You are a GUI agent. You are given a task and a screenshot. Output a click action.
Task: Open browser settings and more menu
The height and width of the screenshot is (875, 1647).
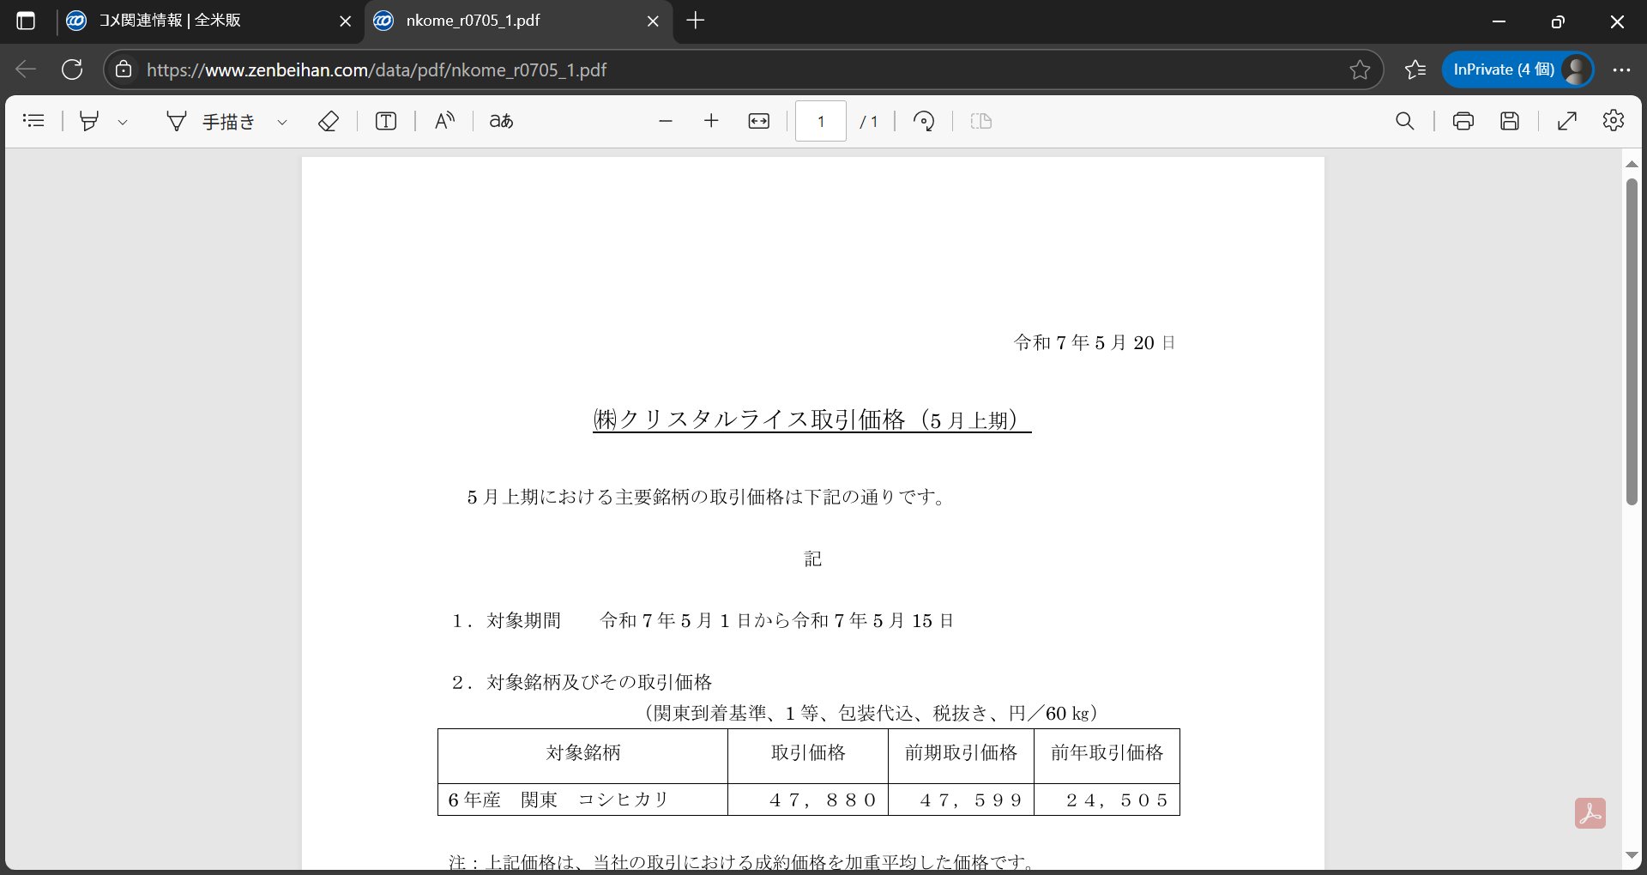coord(1621,69)
